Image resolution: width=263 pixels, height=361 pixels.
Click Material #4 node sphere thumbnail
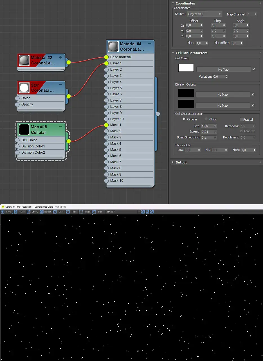pyautogui.click(x=113, y=46)
